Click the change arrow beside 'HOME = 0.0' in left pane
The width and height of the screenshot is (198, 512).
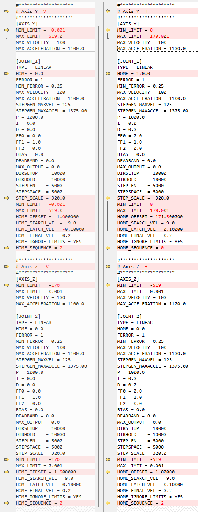pos(6,74)
